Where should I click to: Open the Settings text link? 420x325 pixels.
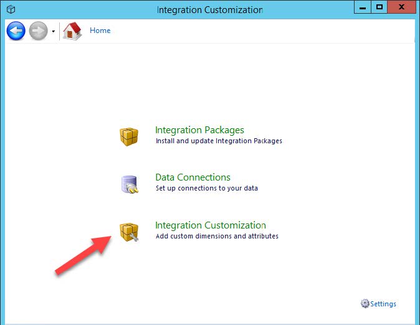[x=383, y=304]
